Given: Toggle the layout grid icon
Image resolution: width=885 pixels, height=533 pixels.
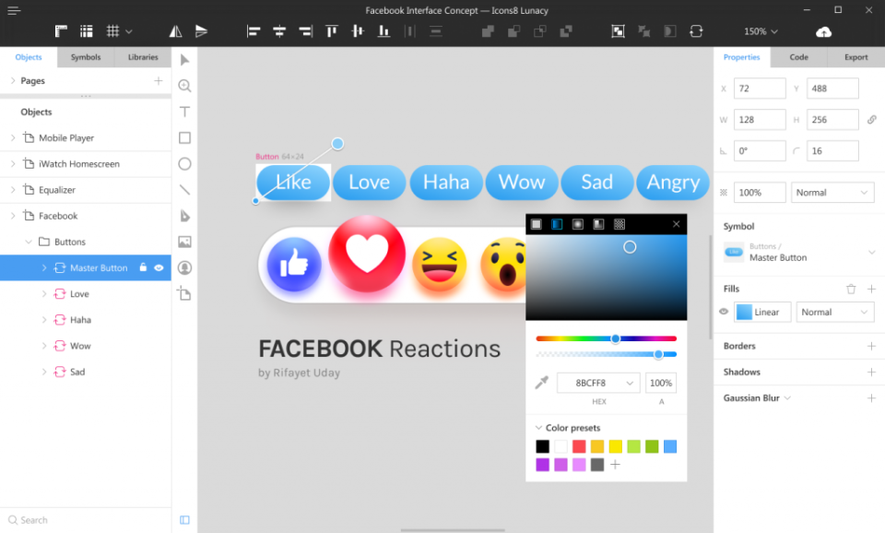Looking at the screenshot, I should [x=87, y=31].
